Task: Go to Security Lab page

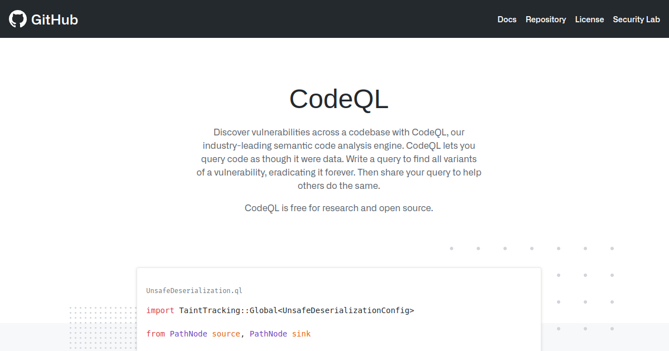Action: point(636,19)
